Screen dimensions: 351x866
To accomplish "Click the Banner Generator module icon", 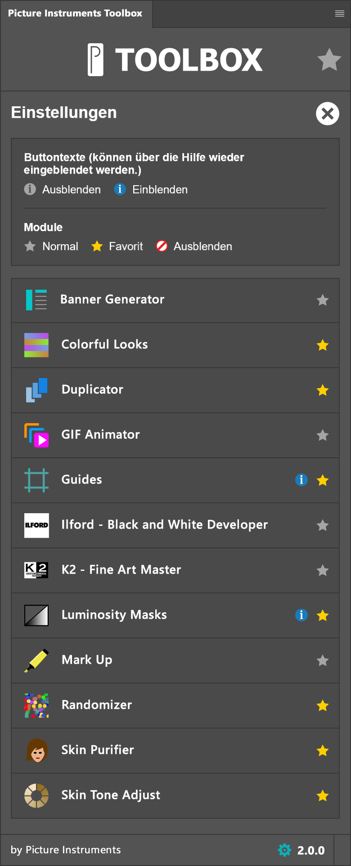I will [36, 300].
